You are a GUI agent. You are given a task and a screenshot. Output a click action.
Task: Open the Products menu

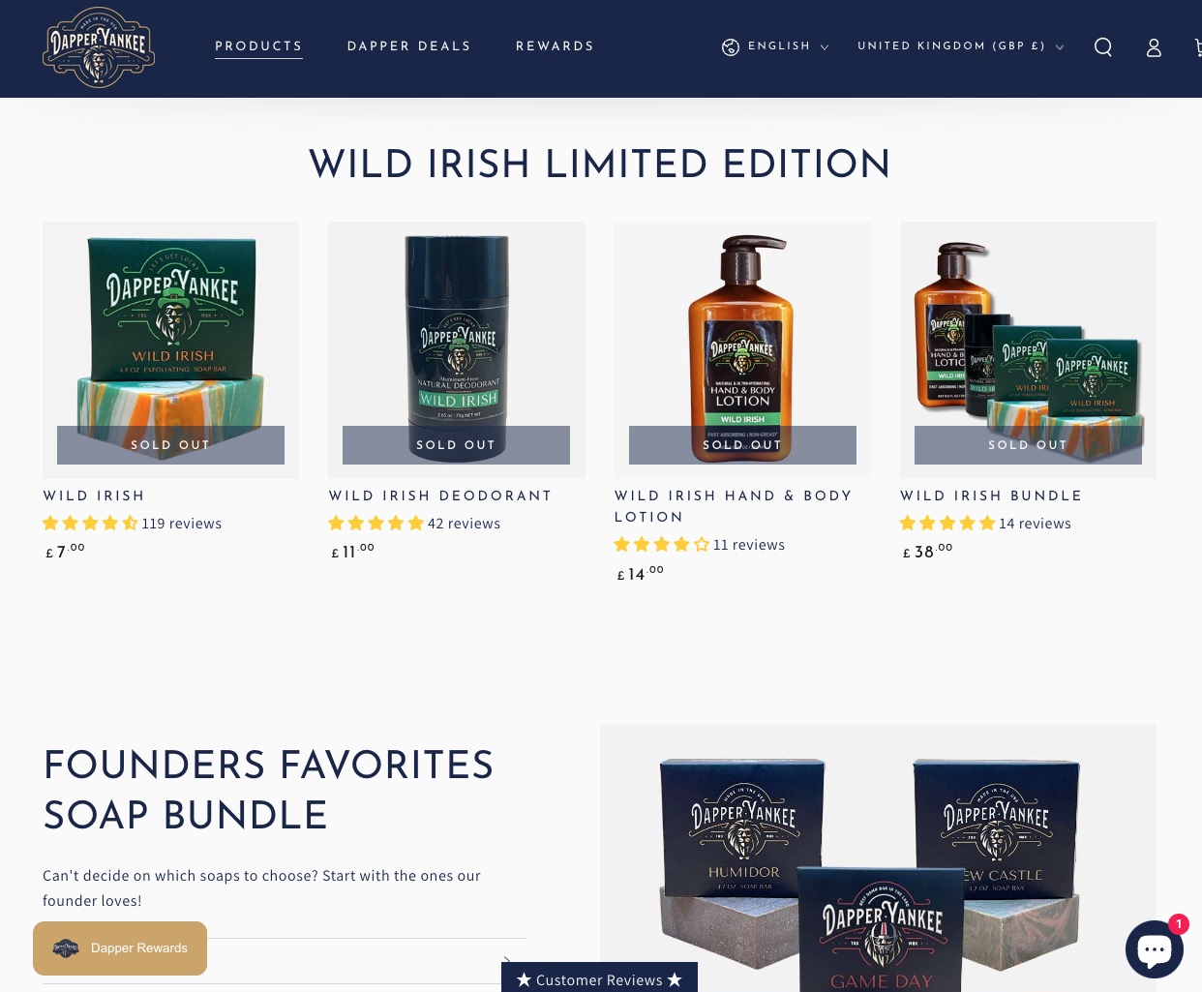point(258,46)
